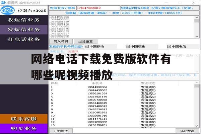Click number list scrollbar down arrow
The width and height of the screenshot is (201, 134).
[197, 37]
